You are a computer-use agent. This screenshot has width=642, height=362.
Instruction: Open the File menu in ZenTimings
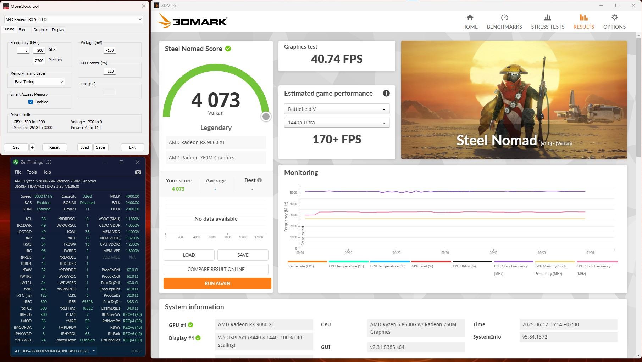(18, 172)
